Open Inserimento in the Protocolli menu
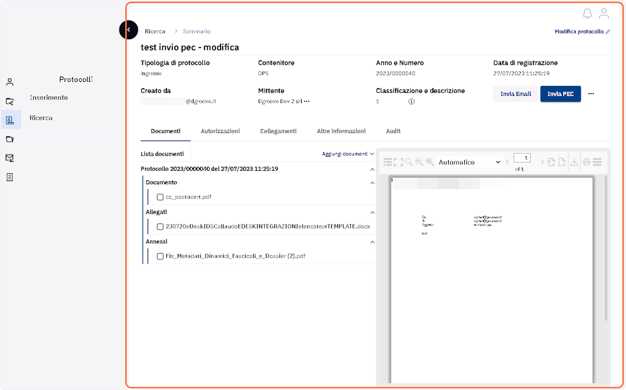626x390 pixels. pyautogui.click(x=49, y=98)
